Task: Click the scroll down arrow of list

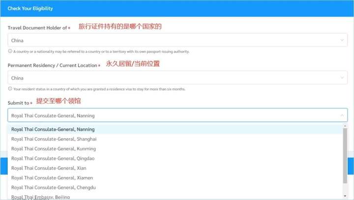Action: 345,196
